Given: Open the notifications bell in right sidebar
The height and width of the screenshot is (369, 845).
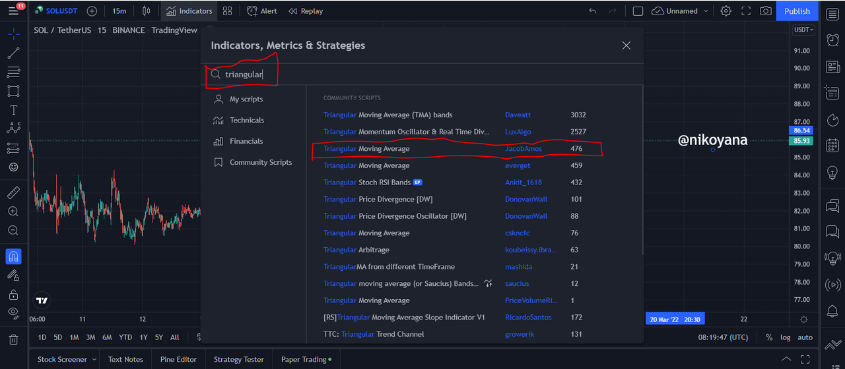Looking at the screenshot, I should click(x=832, y=311).
